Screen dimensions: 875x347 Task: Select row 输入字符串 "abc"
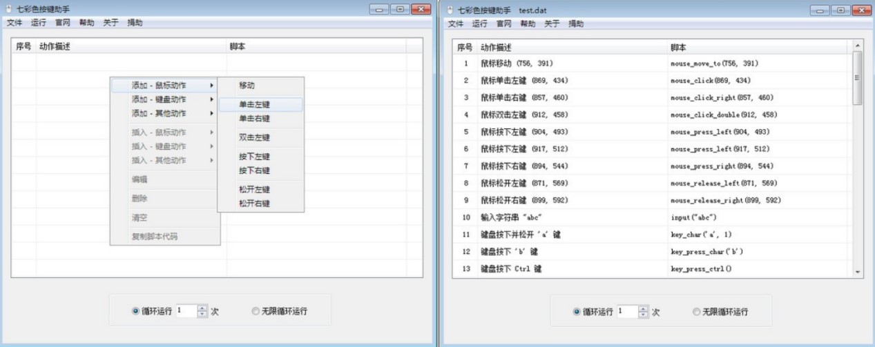click(x=653, y=217)
